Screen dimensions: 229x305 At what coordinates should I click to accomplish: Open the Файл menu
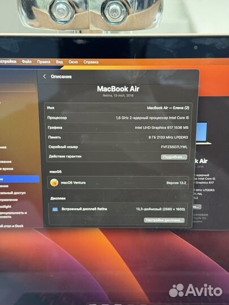pyautogui.click(x=27, y=62)
